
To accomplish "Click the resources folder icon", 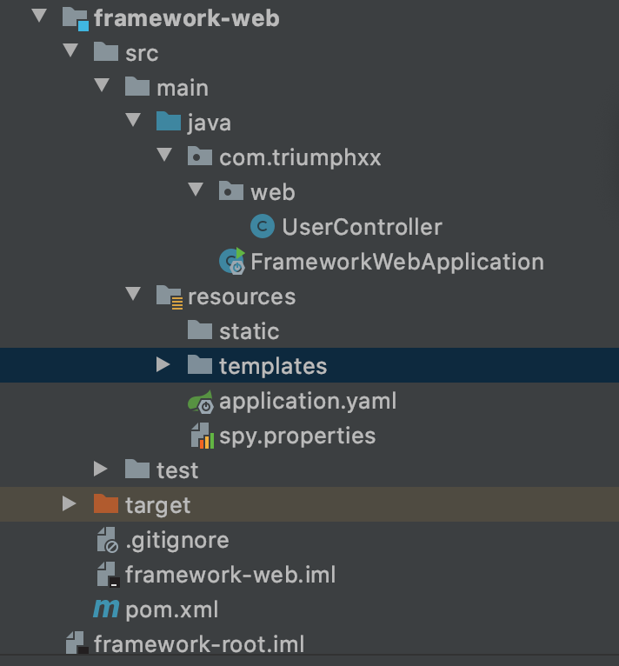I will [169, 296].
